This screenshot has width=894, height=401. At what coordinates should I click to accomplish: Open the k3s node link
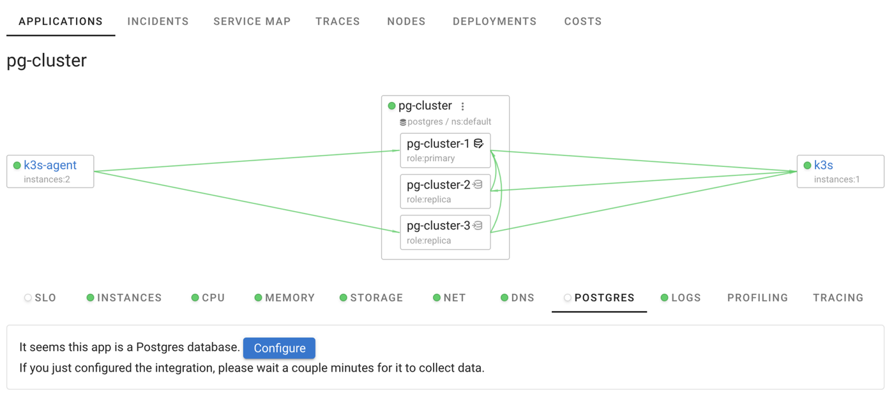(x=822, y=164)
